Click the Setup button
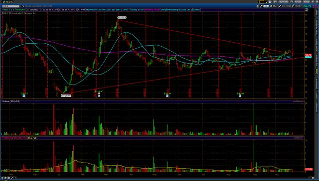 click(306, 1)
